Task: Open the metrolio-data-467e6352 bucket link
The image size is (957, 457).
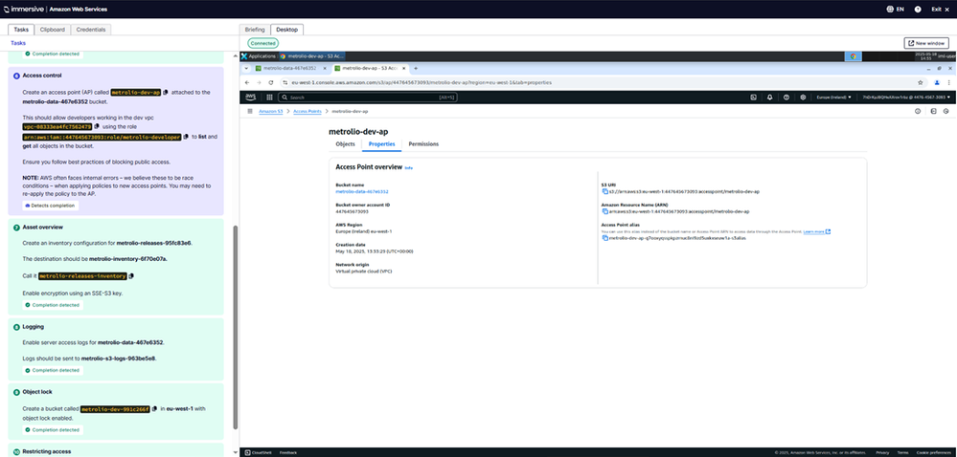Action: tap(362, 191)
